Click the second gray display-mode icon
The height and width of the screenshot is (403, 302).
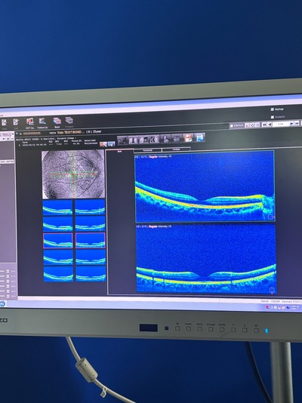(133, 140)
